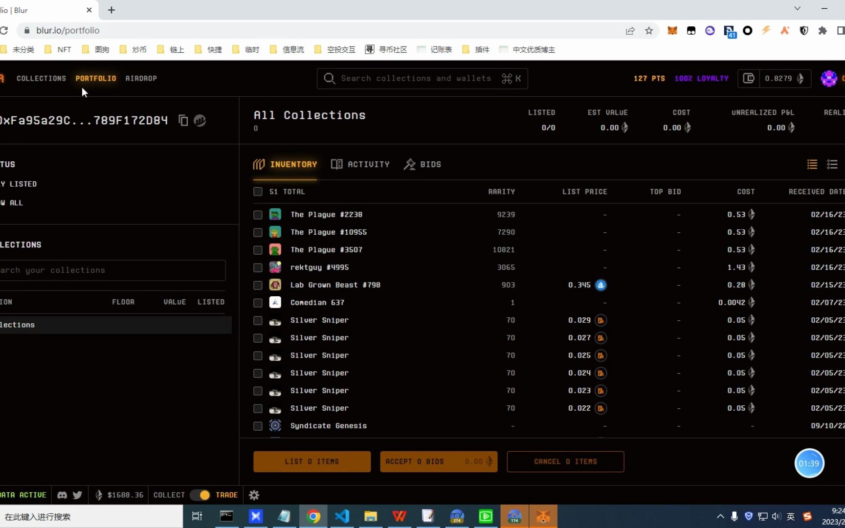This screenshot has height=528, width=845.
Task: Click the search magnifier icon
Action: [x=330, y=78]
